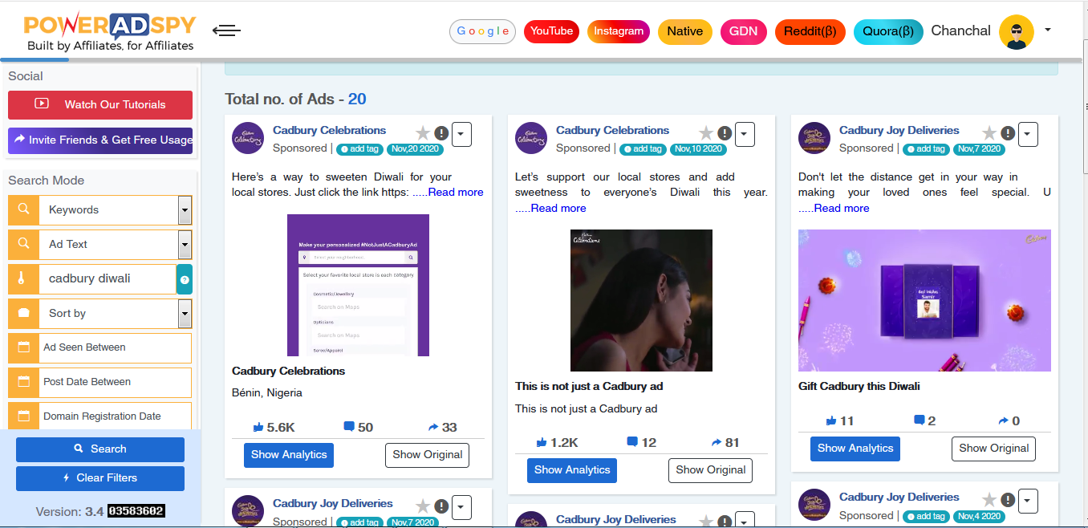Click the share icon showing 81 shares

pos(717,443)
